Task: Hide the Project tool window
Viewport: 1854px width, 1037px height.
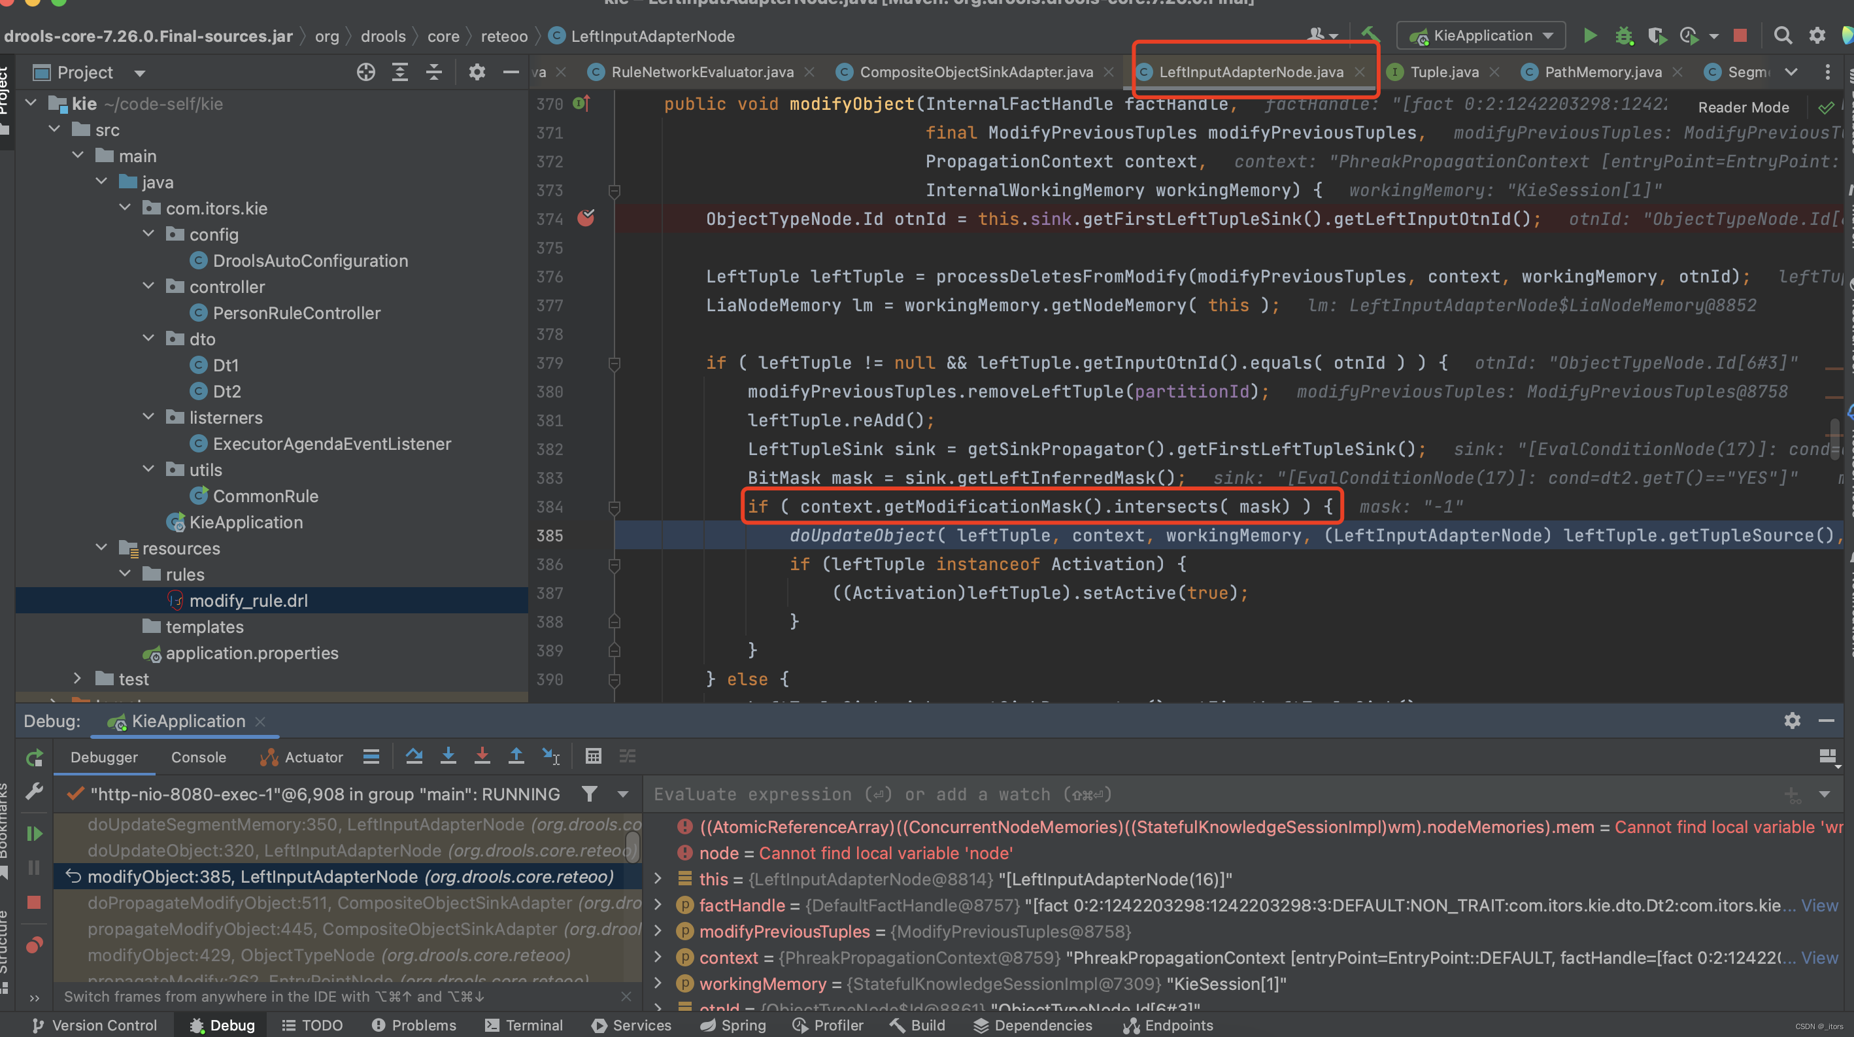Action: click(511, 72)
